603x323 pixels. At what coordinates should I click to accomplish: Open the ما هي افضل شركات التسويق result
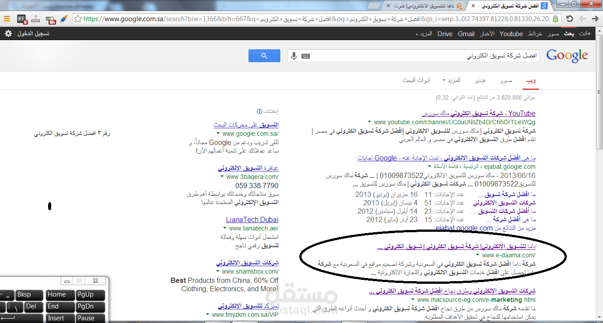click(x=446, y=158)
